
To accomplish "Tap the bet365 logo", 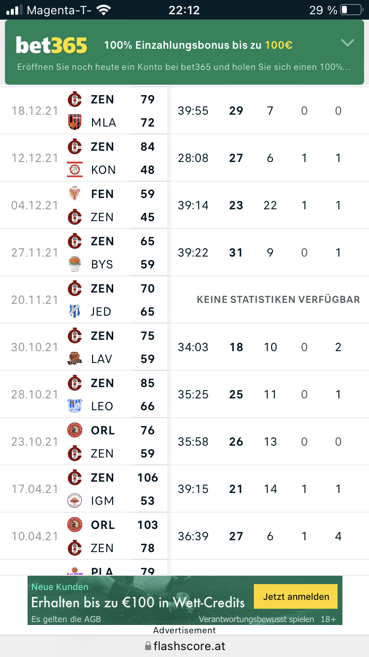I will point(52,45).
